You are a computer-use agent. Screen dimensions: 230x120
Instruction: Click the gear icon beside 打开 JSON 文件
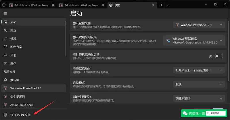point(5,115)
